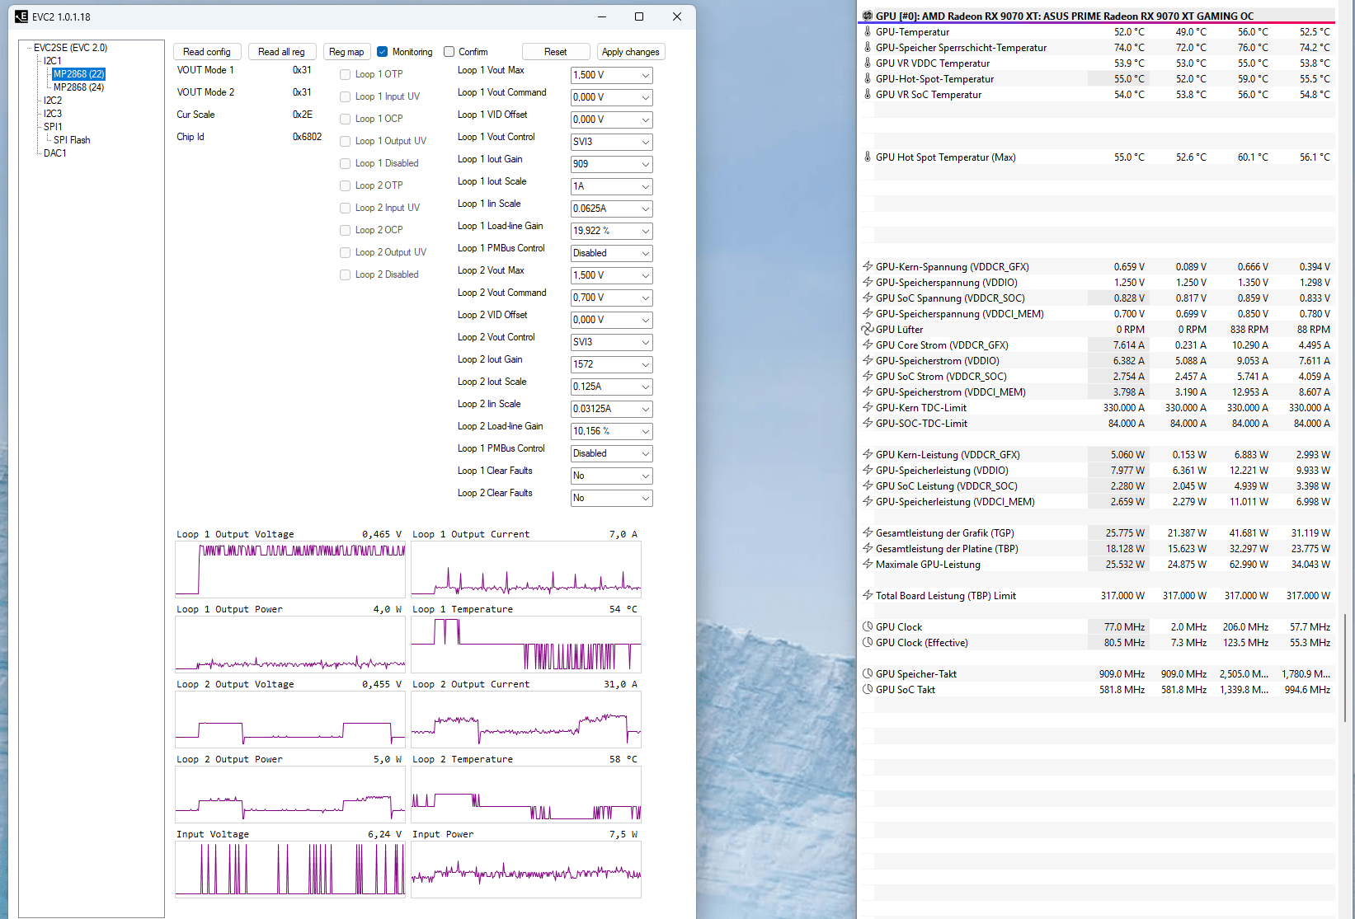Viewport: 1355px width, 919px height.
Task: Click thermometer icon beside GPU-Hot-Spot-Temperatur
Action: pos(868,78)
